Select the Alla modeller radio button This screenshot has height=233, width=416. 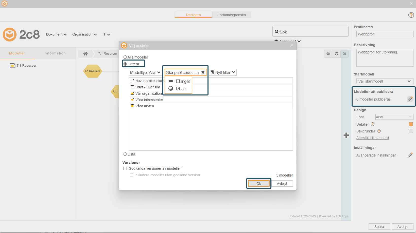click(125, 57)
